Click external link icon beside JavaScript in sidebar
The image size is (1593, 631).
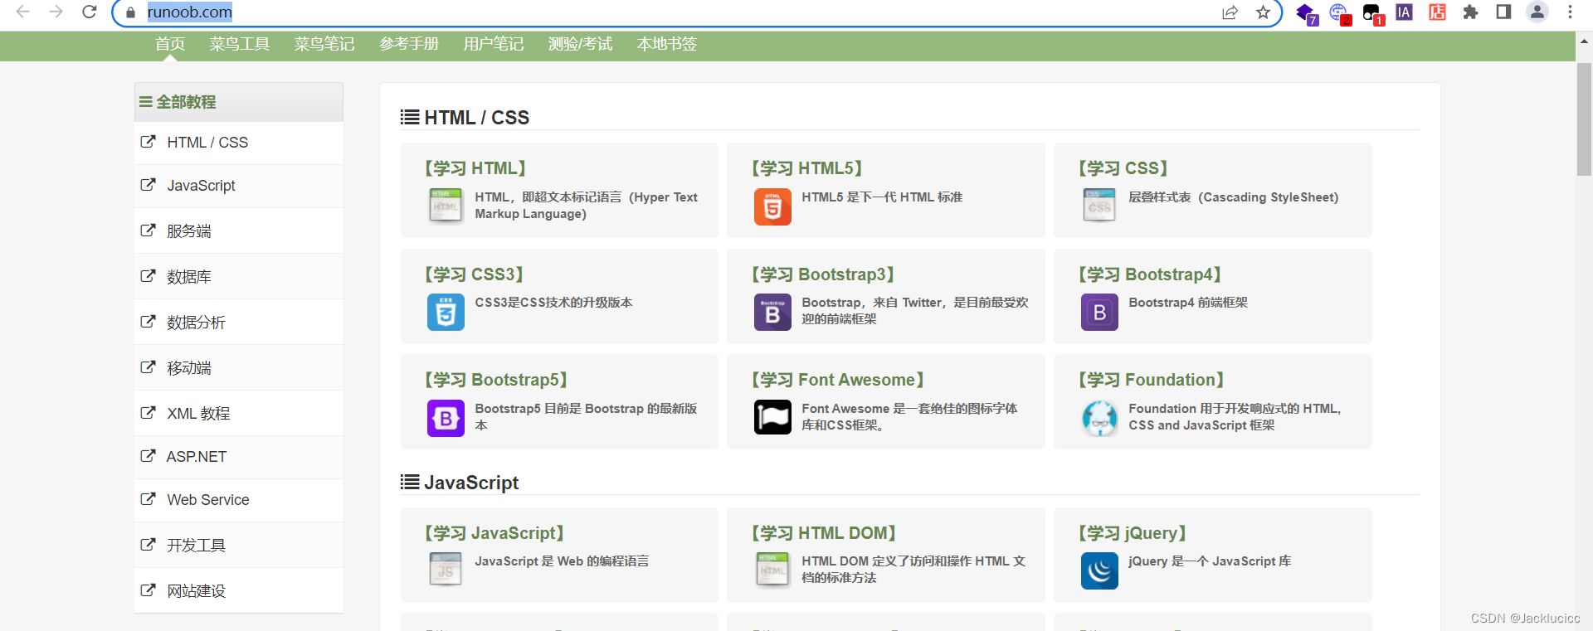pos(148,185)
